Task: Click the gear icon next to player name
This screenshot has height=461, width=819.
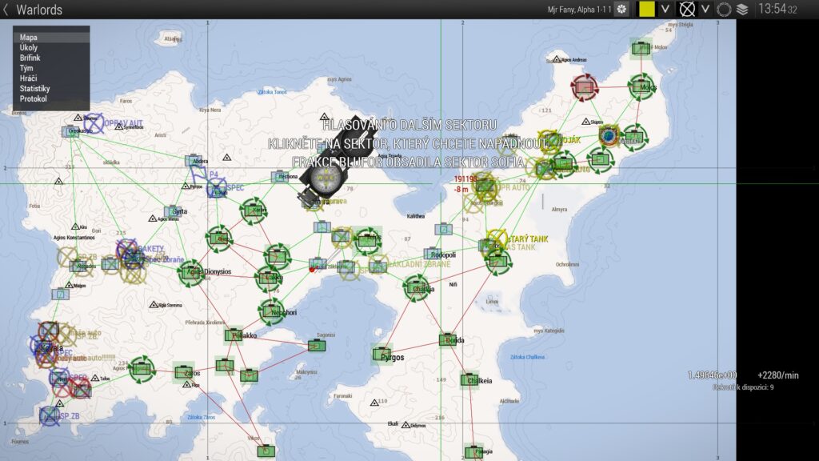Action: pyautogui.click(x=621, y=10)
